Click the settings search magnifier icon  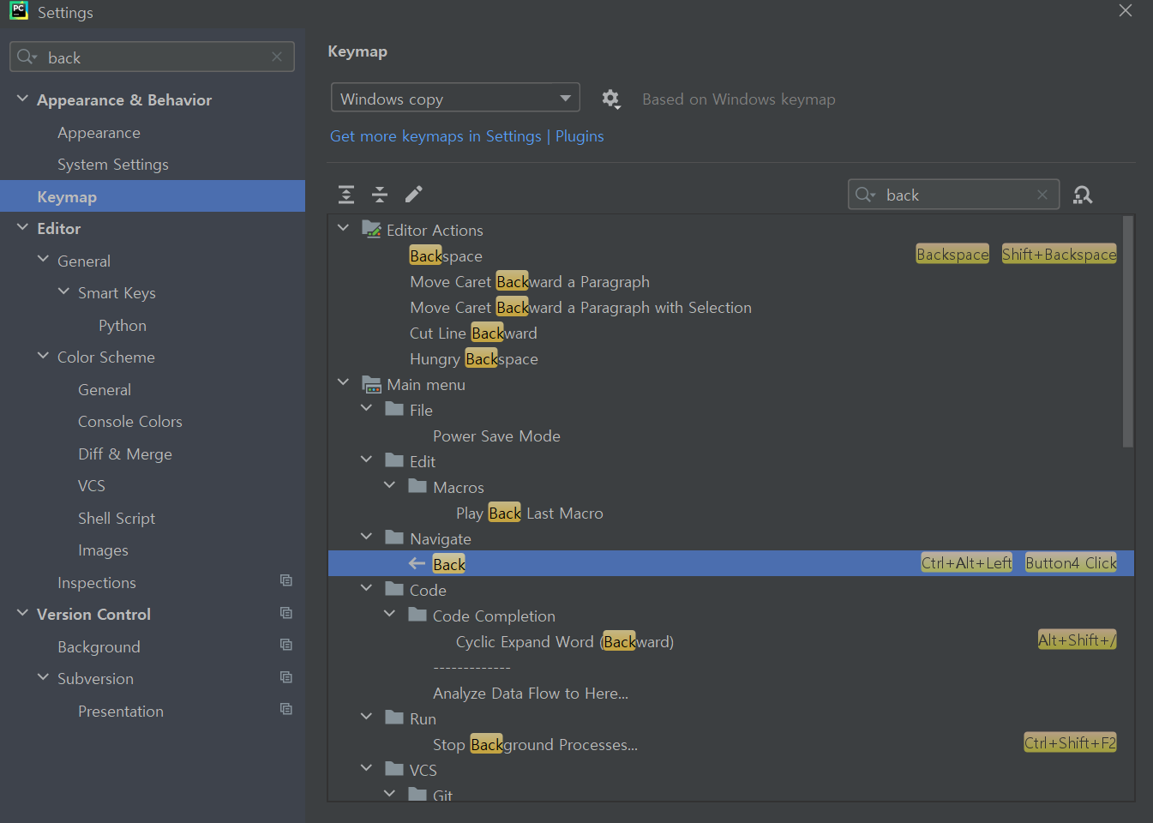pos(27,57)
